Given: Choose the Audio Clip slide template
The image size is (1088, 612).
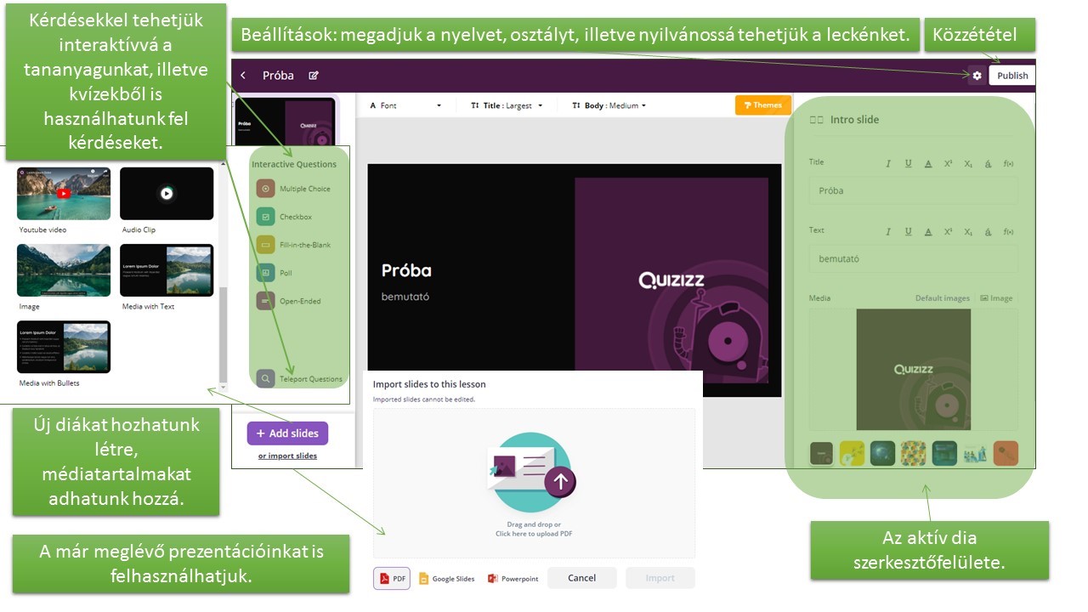Looking at the screenshot, I should point(167,193).
